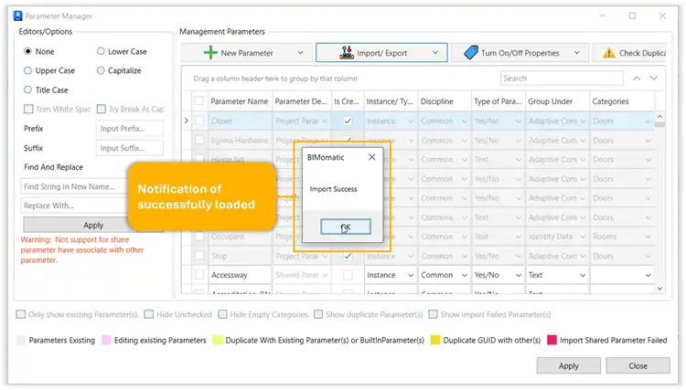Open Yes/No type dropdown in Accessway row
The width and height of the screenshot is (686, 390).
click(519, 275)
